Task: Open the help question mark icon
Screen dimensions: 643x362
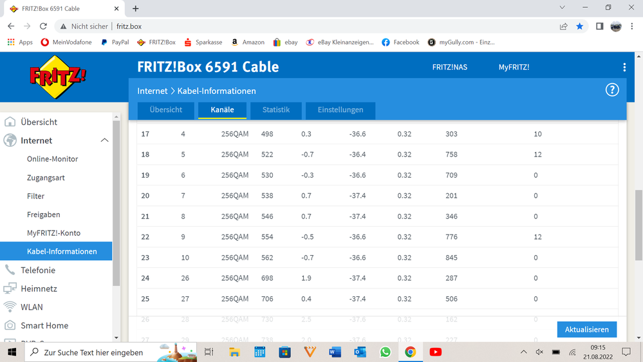Action: pos(612,90)
